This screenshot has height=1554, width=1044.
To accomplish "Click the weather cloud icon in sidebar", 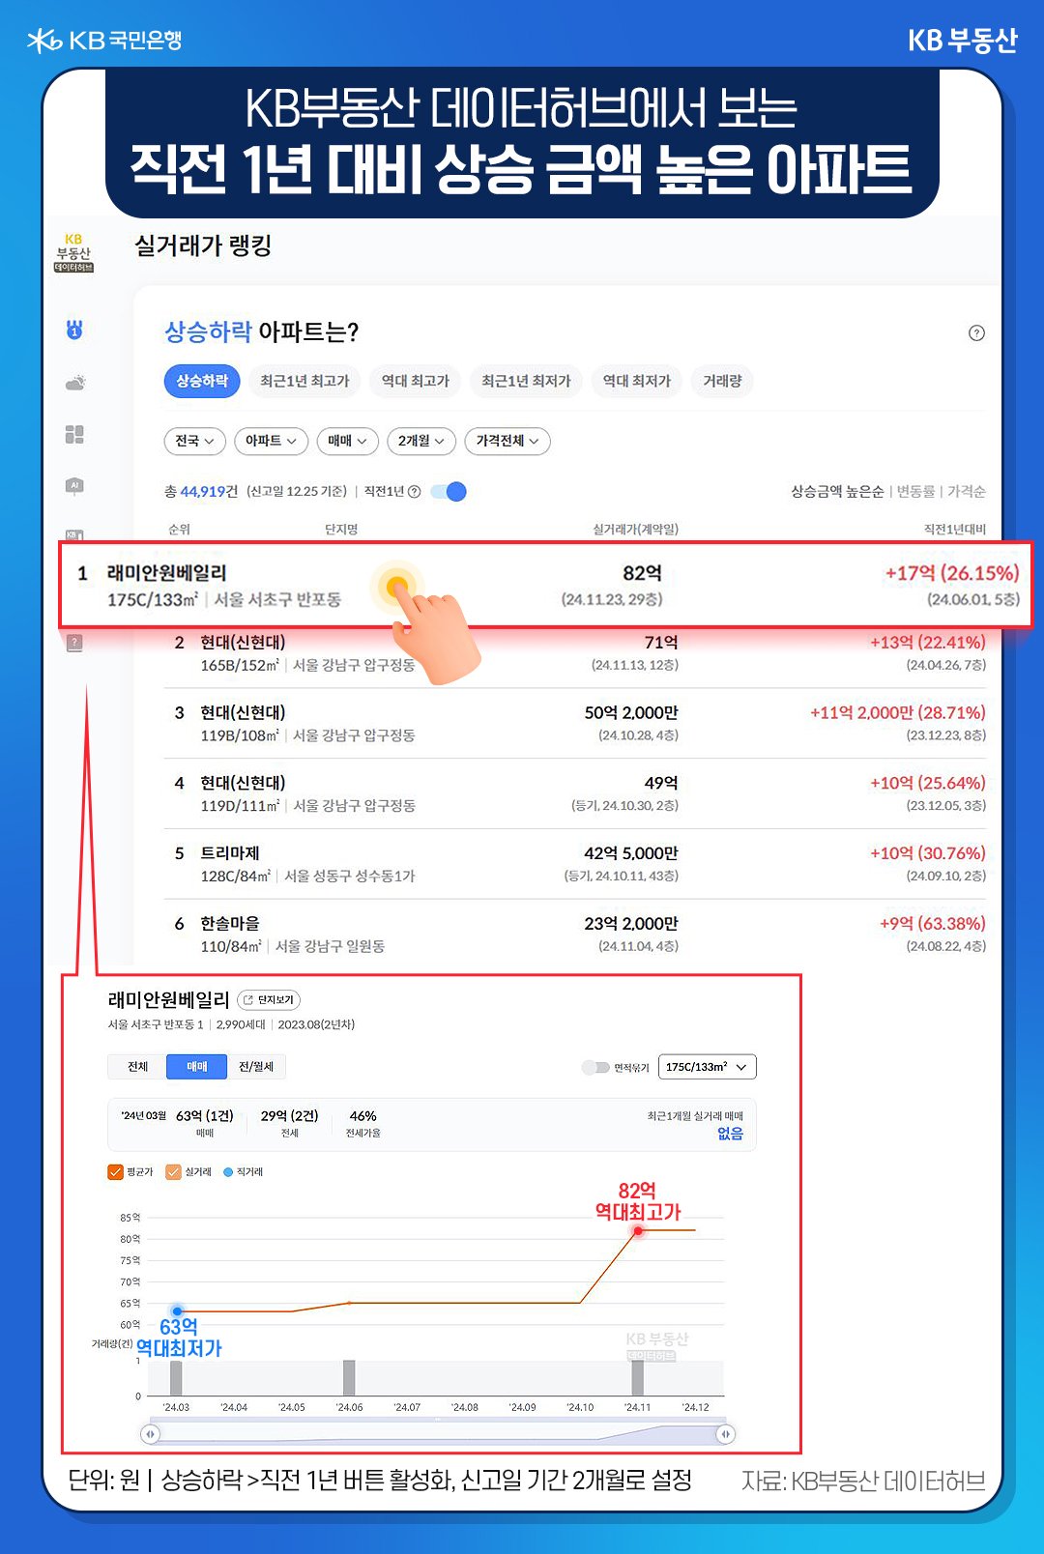I will (74, 383).
